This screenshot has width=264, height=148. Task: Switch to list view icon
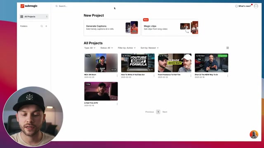[x=227, y=48]
